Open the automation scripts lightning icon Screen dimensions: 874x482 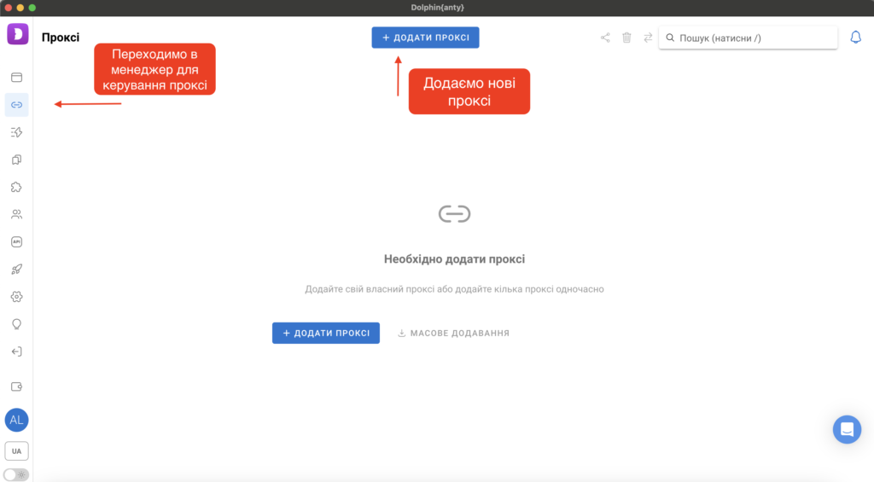(x=16, y=132)
